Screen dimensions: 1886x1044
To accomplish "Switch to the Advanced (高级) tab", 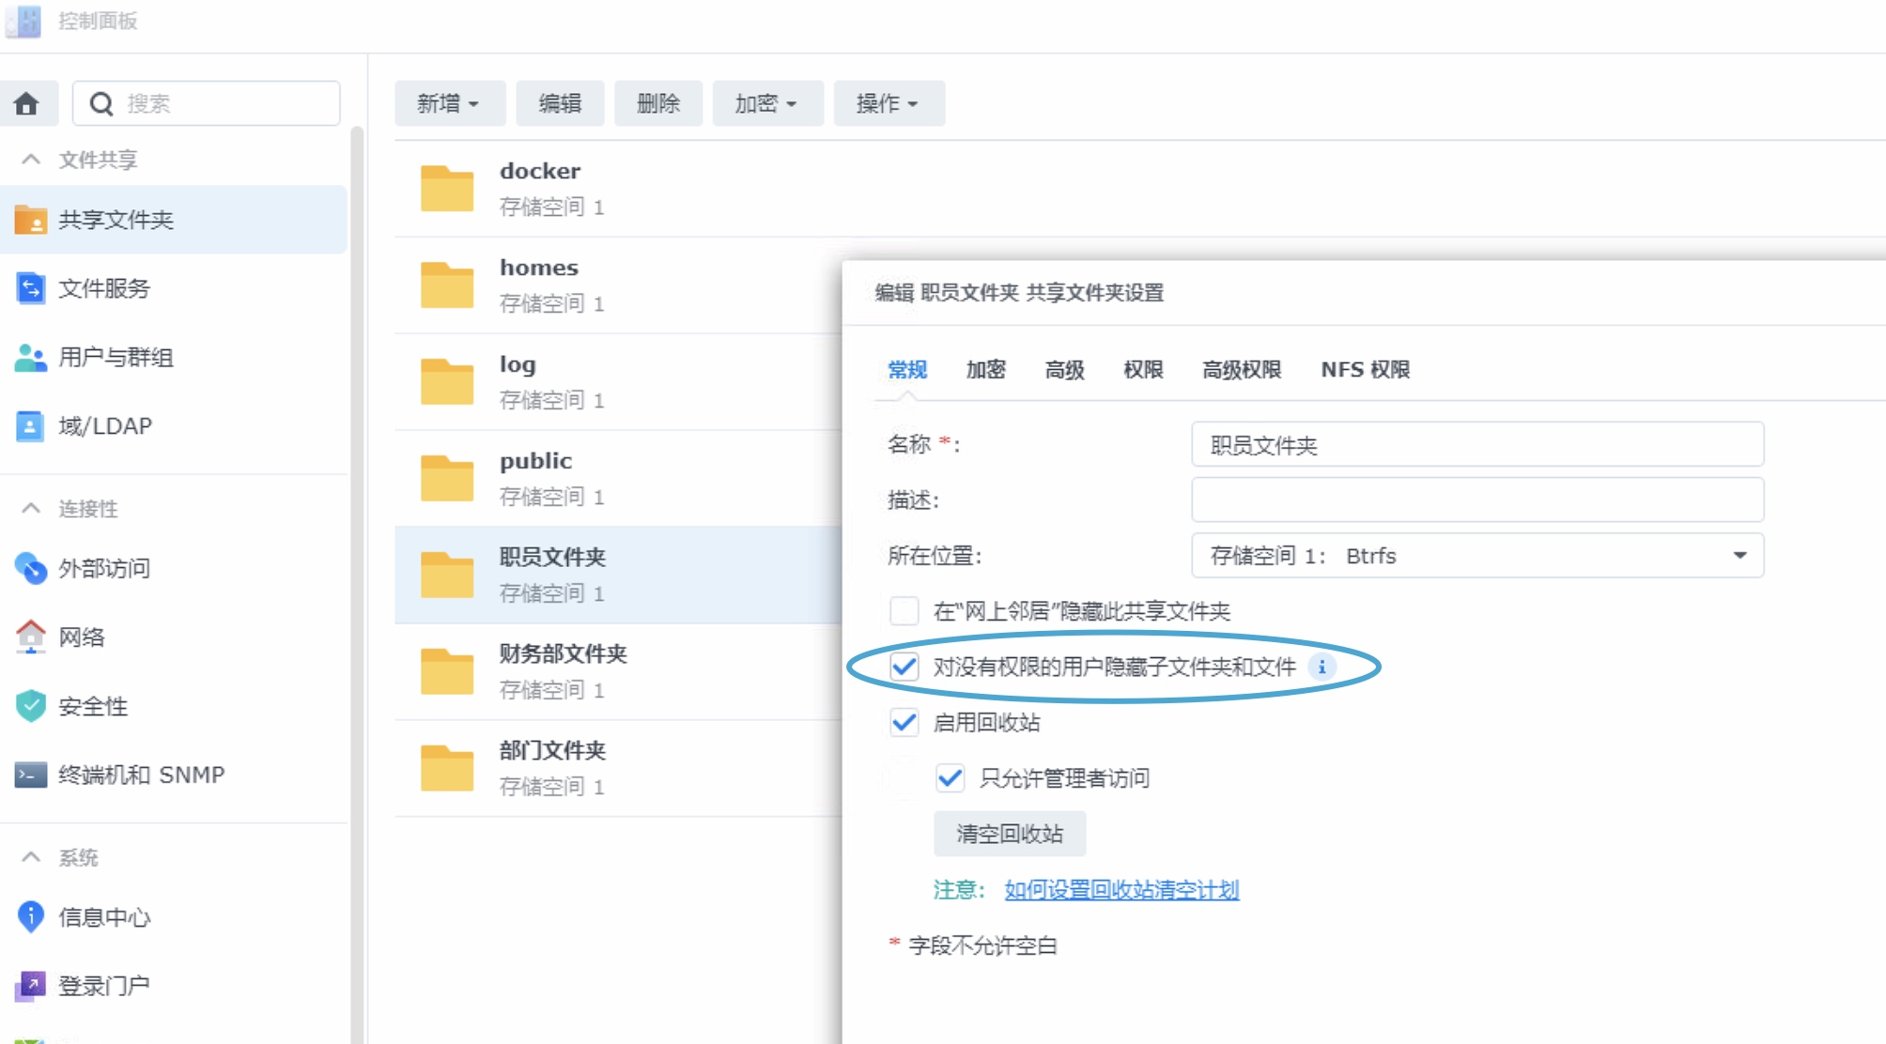I will pyautogui.click(x=1065, y=370).
